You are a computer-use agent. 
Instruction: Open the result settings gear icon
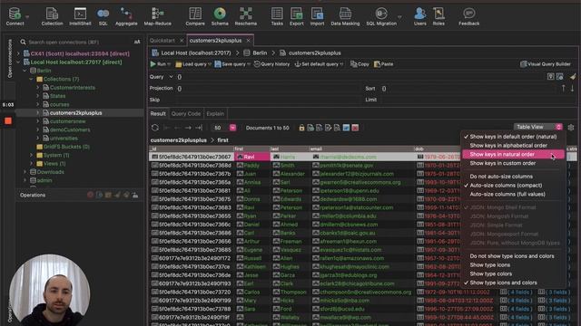pyautogui.click(x=571, y=127)
